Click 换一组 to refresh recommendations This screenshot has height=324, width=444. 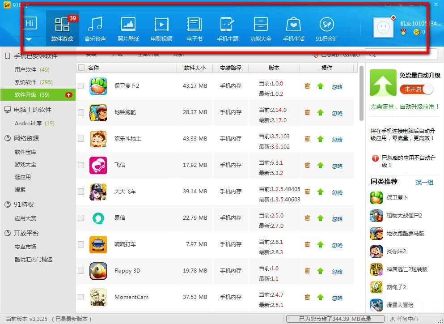(x=424, y=182)
